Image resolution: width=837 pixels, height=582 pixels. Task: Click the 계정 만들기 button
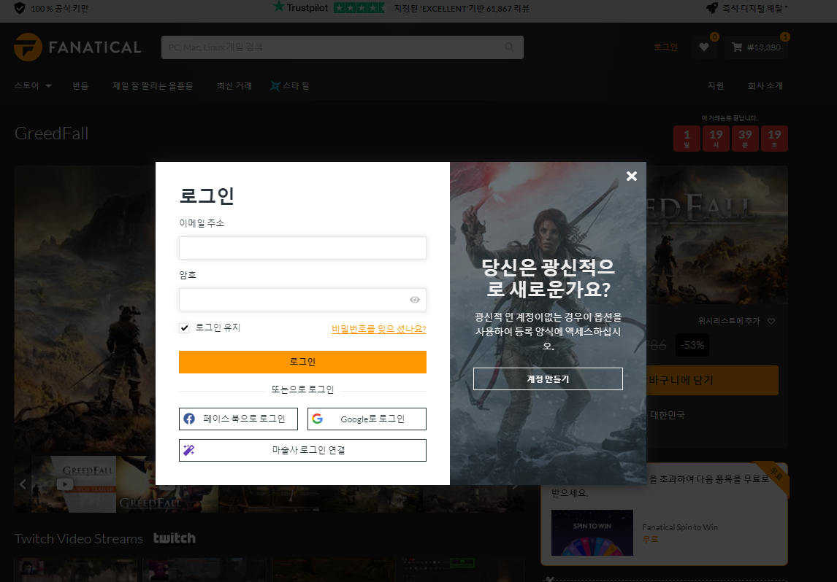click(549, 379)
